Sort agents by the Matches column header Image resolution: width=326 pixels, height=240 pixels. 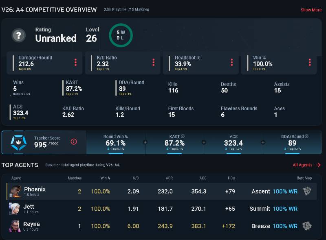pos(75,178)
